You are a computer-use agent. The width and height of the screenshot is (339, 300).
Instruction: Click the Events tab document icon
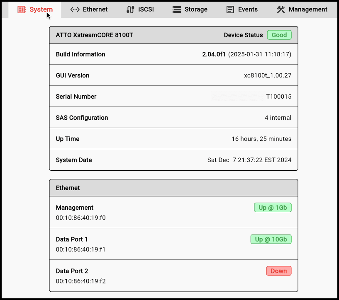point(230,10)
